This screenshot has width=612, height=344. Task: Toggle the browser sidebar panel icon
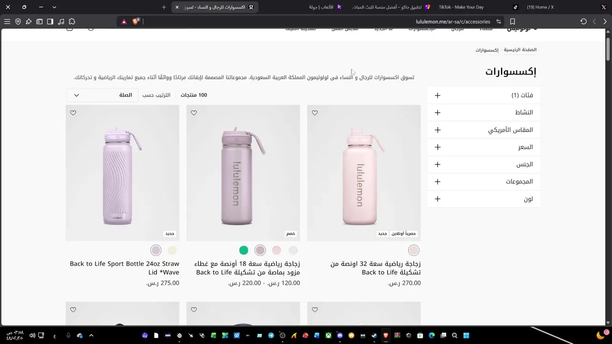click(x=50, y=21)
